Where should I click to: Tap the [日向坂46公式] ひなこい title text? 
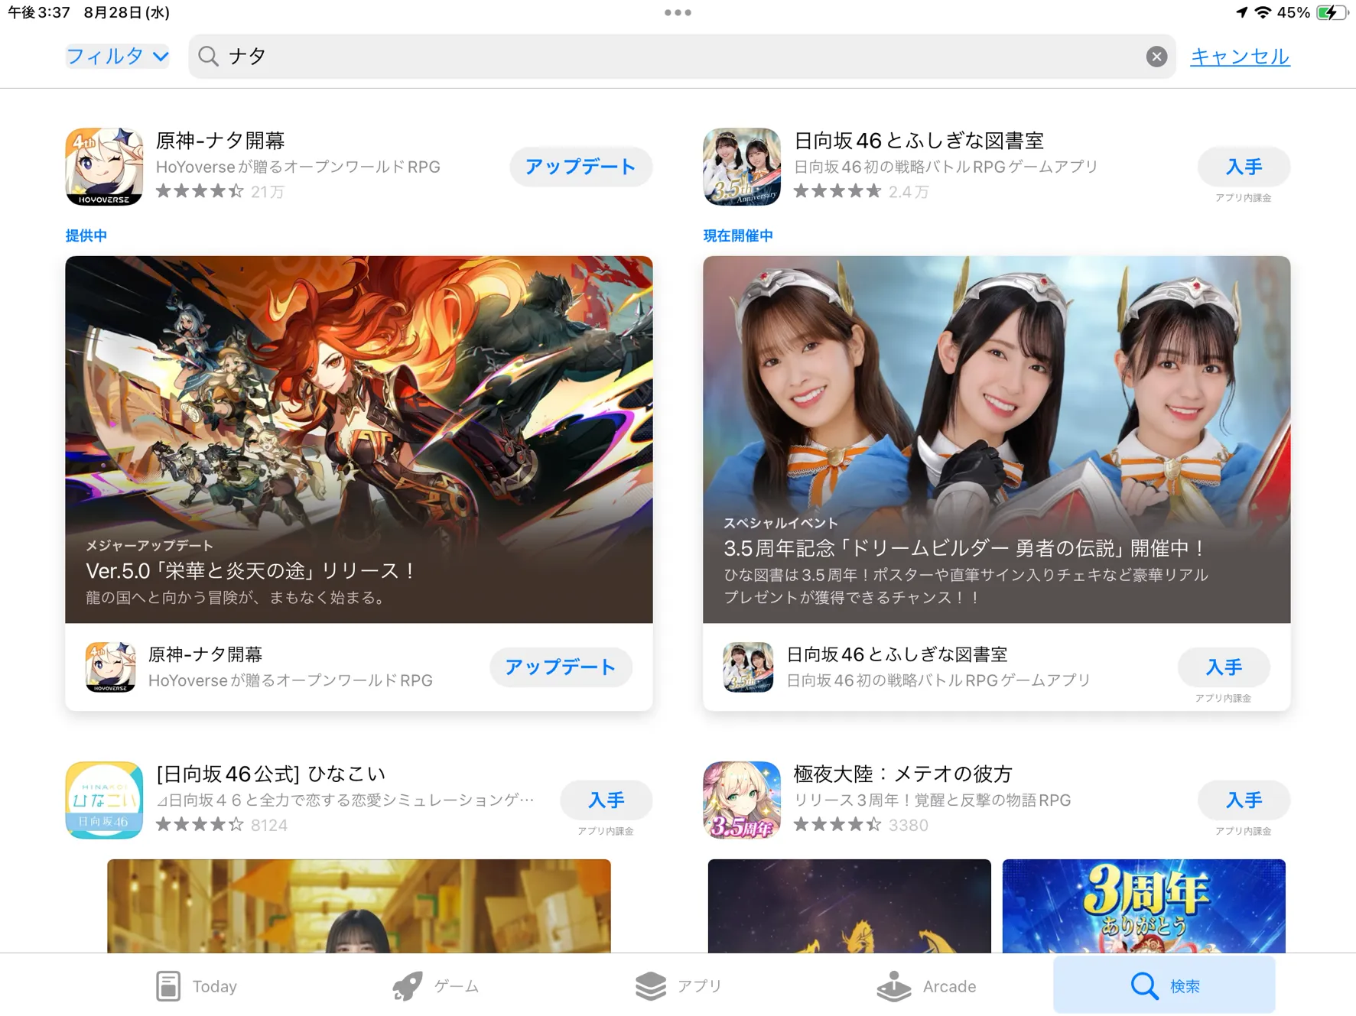click(x=271, y=774)
